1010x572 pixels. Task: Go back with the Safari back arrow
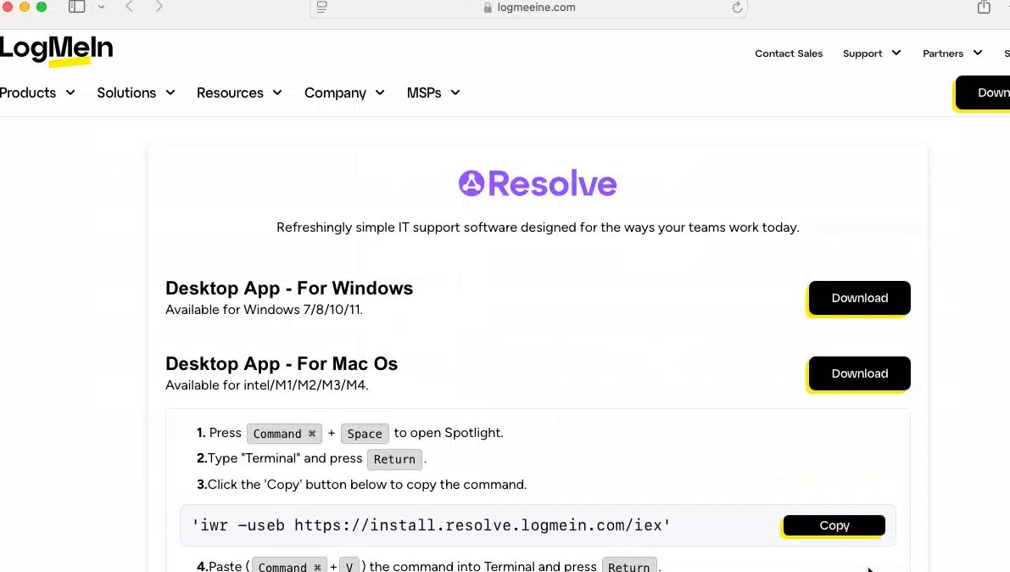pos(130,7)
